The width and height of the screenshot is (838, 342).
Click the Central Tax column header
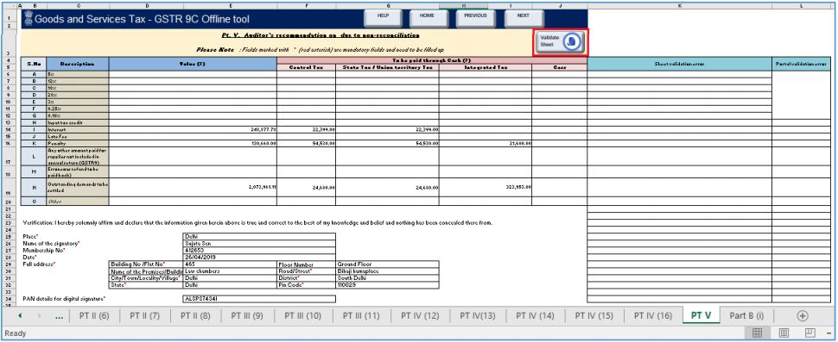tap(306, 68)
